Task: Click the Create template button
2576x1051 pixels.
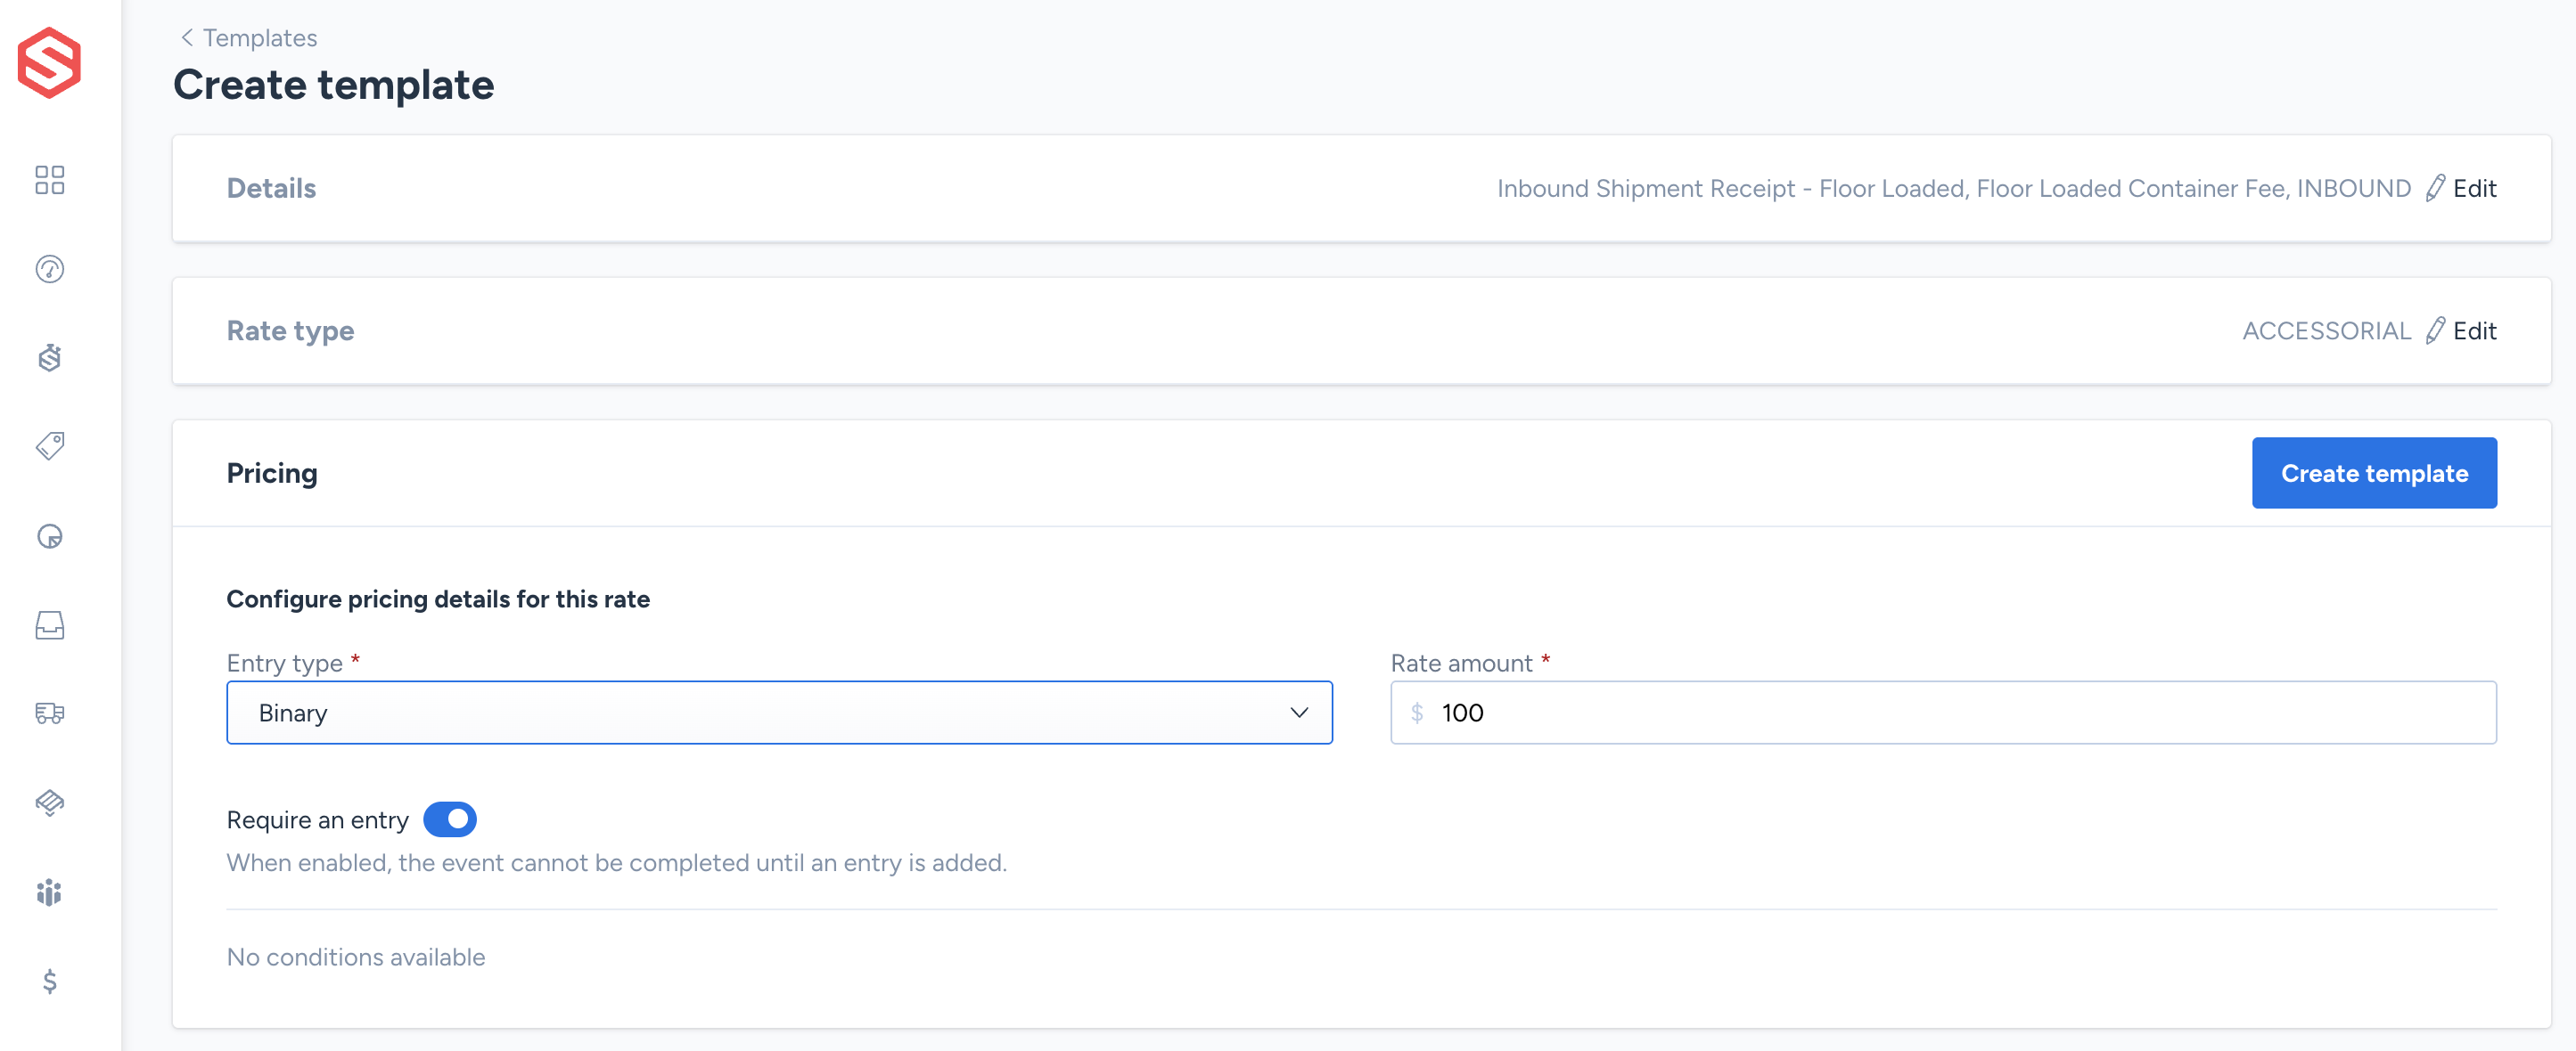Action: pyautogui.click(x=2374, y=473)
